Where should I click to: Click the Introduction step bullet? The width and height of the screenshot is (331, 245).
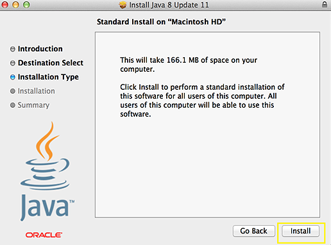13,49
